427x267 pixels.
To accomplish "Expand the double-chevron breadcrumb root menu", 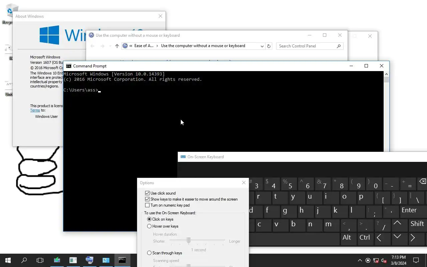I will tap(131, 46).
